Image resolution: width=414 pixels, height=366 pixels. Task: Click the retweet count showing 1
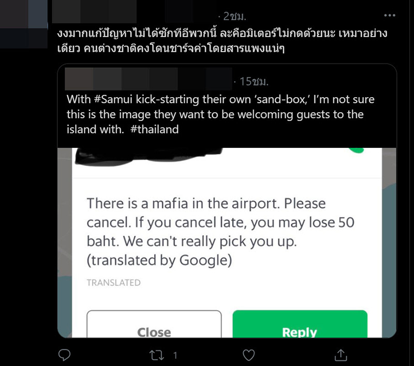175,356
